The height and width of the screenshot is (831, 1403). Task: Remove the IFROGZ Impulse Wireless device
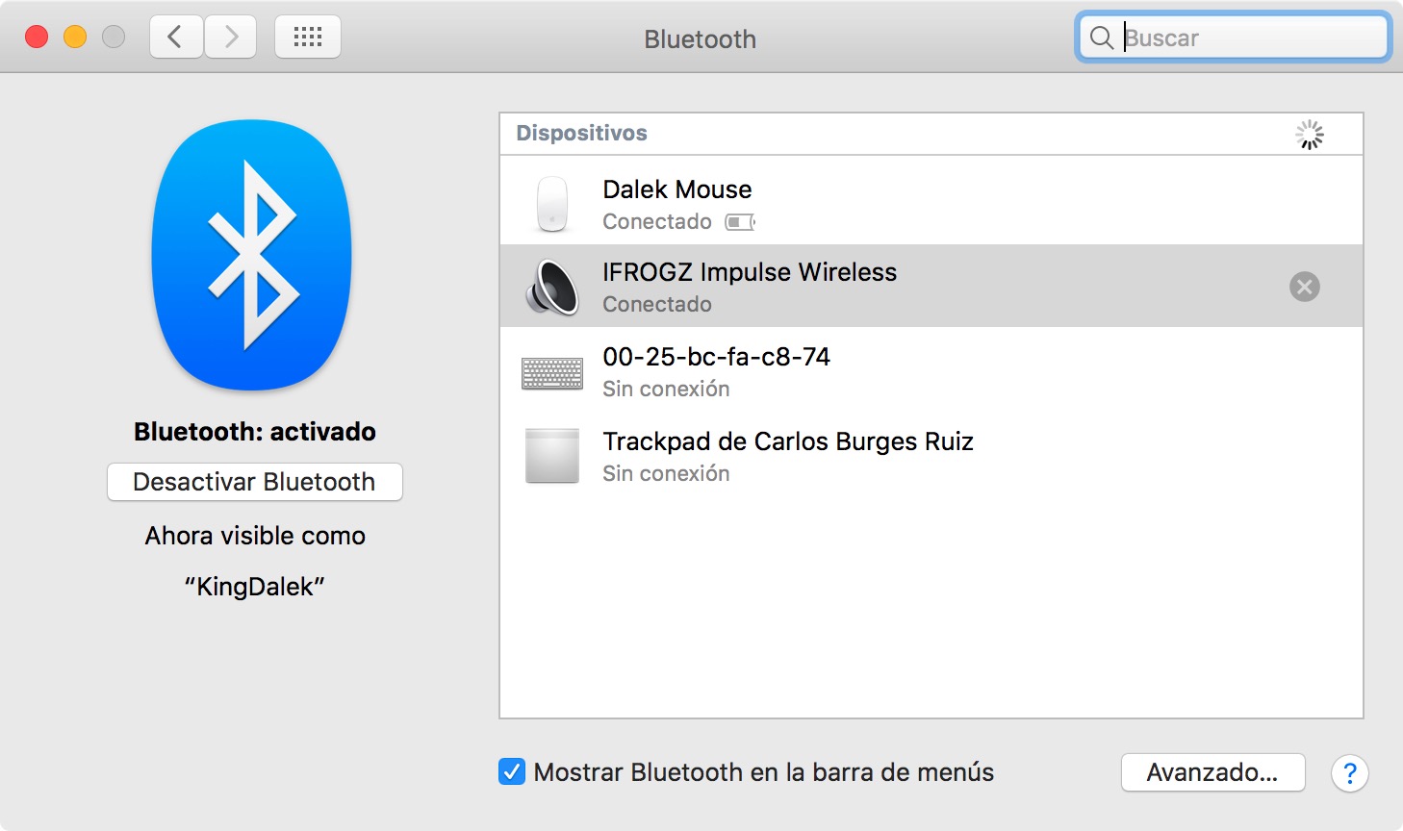click(1305, 287)
